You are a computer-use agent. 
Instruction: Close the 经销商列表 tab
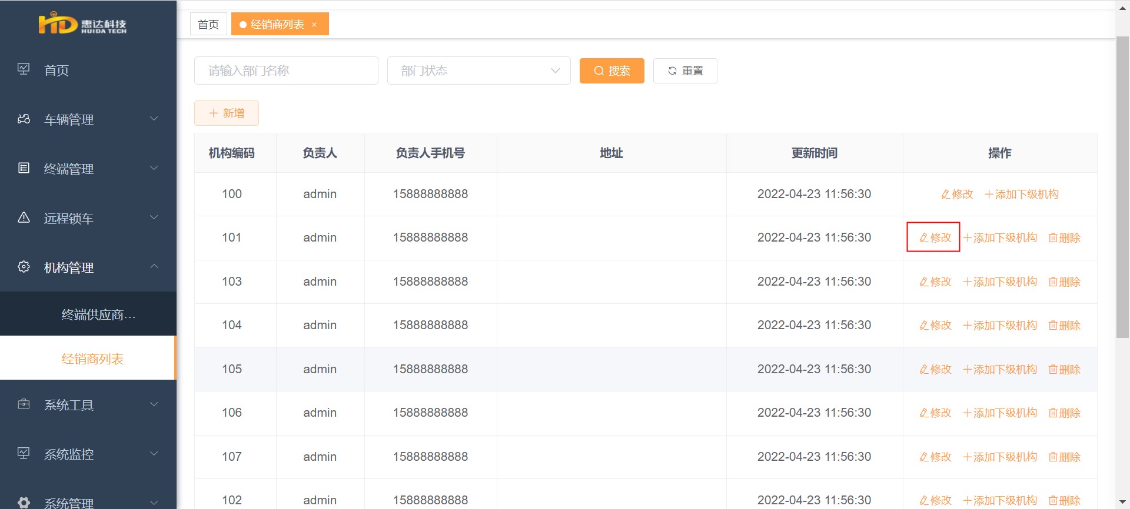314,25
